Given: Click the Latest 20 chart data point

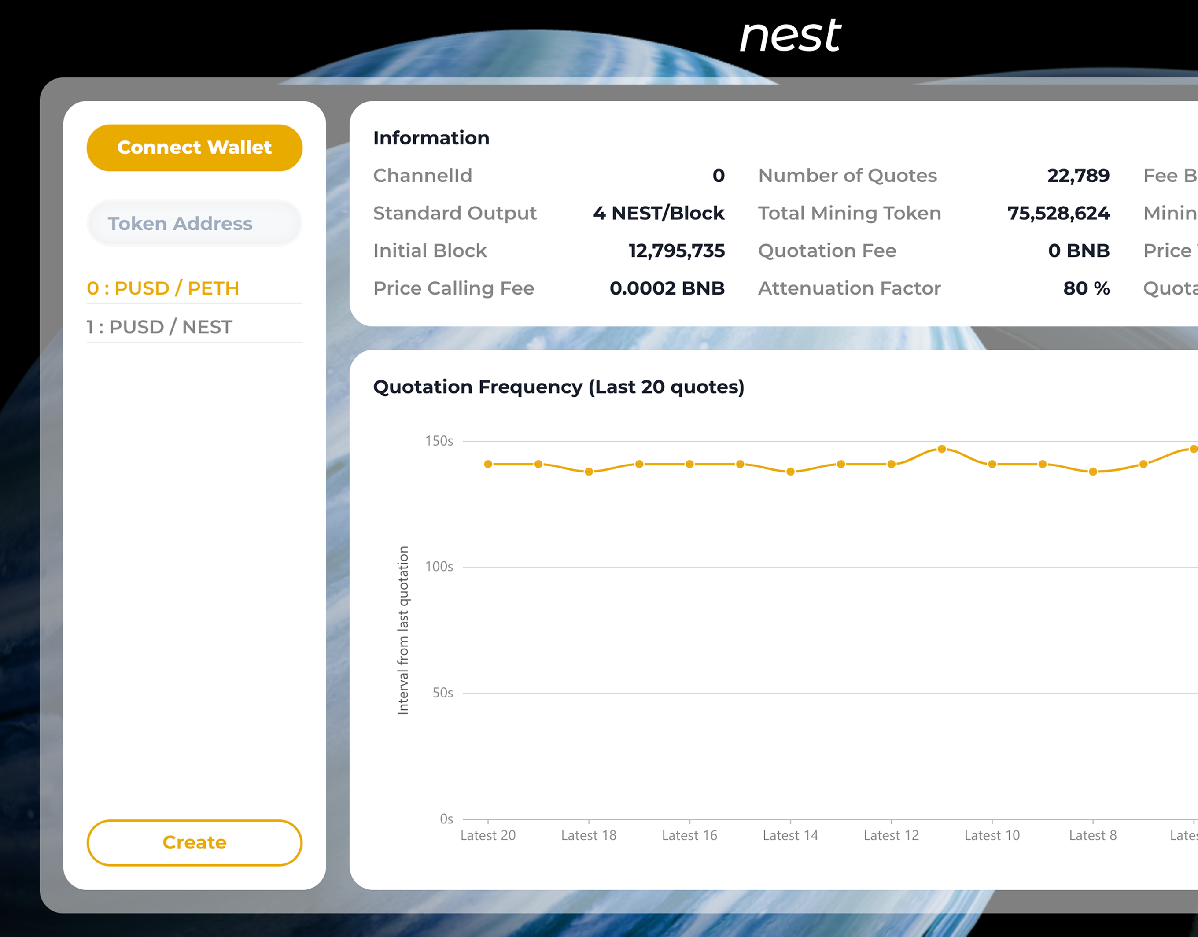Looking at the screenshot, I should click(x=488, y=464).
